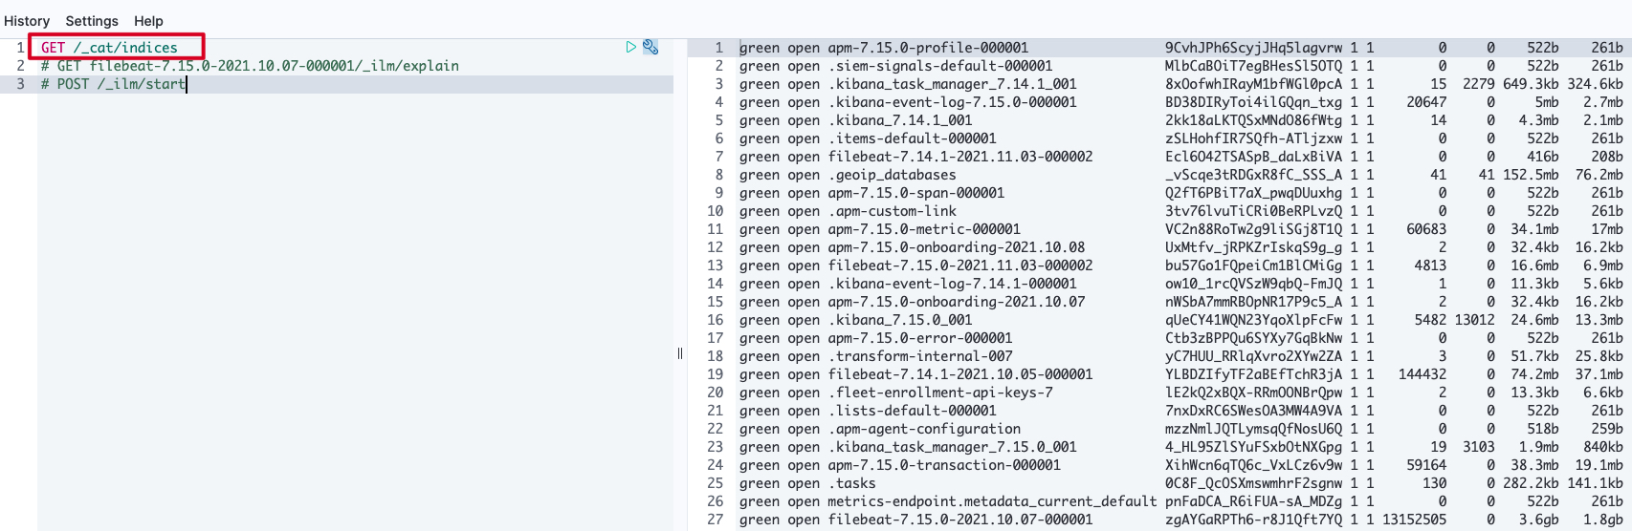Image resolution: width=1632 pixels, height=531 pixels.
Task: Open the Settings menu
Action: click(92, 21)
